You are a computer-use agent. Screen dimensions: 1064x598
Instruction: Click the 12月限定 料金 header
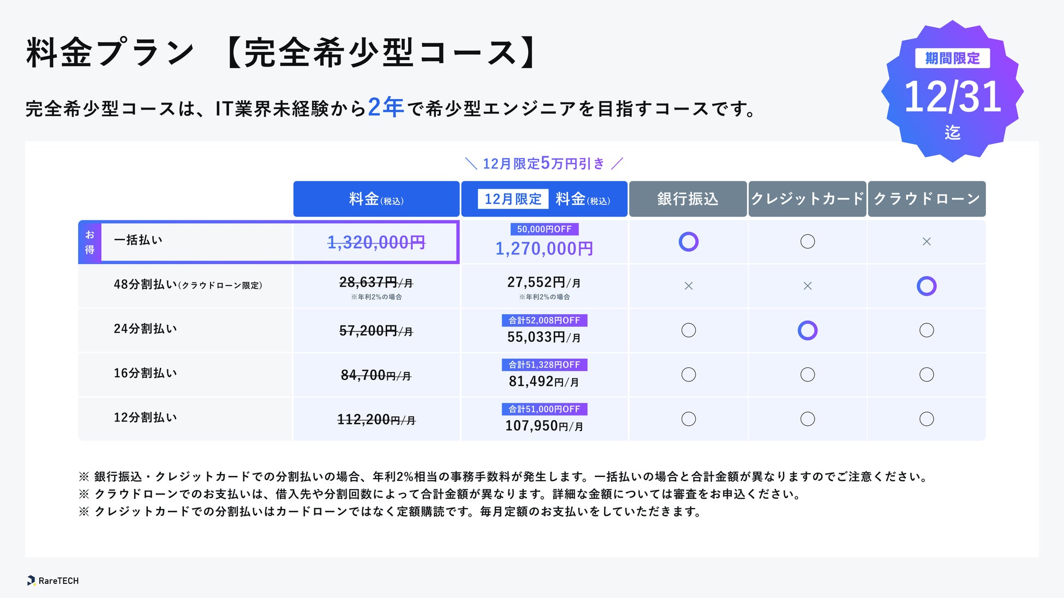544,199
